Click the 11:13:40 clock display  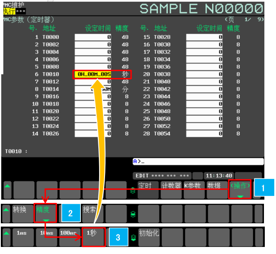point(219,176)
